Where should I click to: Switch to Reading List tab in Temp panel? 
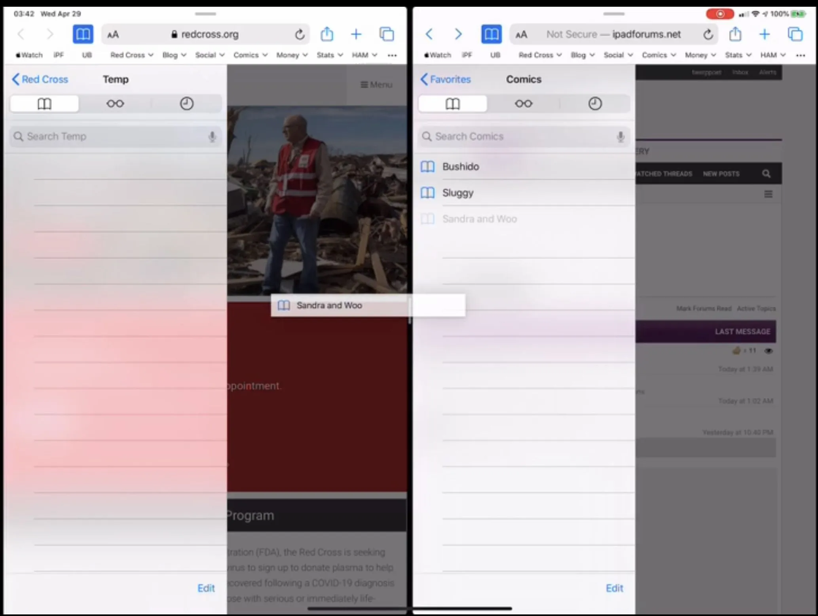tap(115, 104)
